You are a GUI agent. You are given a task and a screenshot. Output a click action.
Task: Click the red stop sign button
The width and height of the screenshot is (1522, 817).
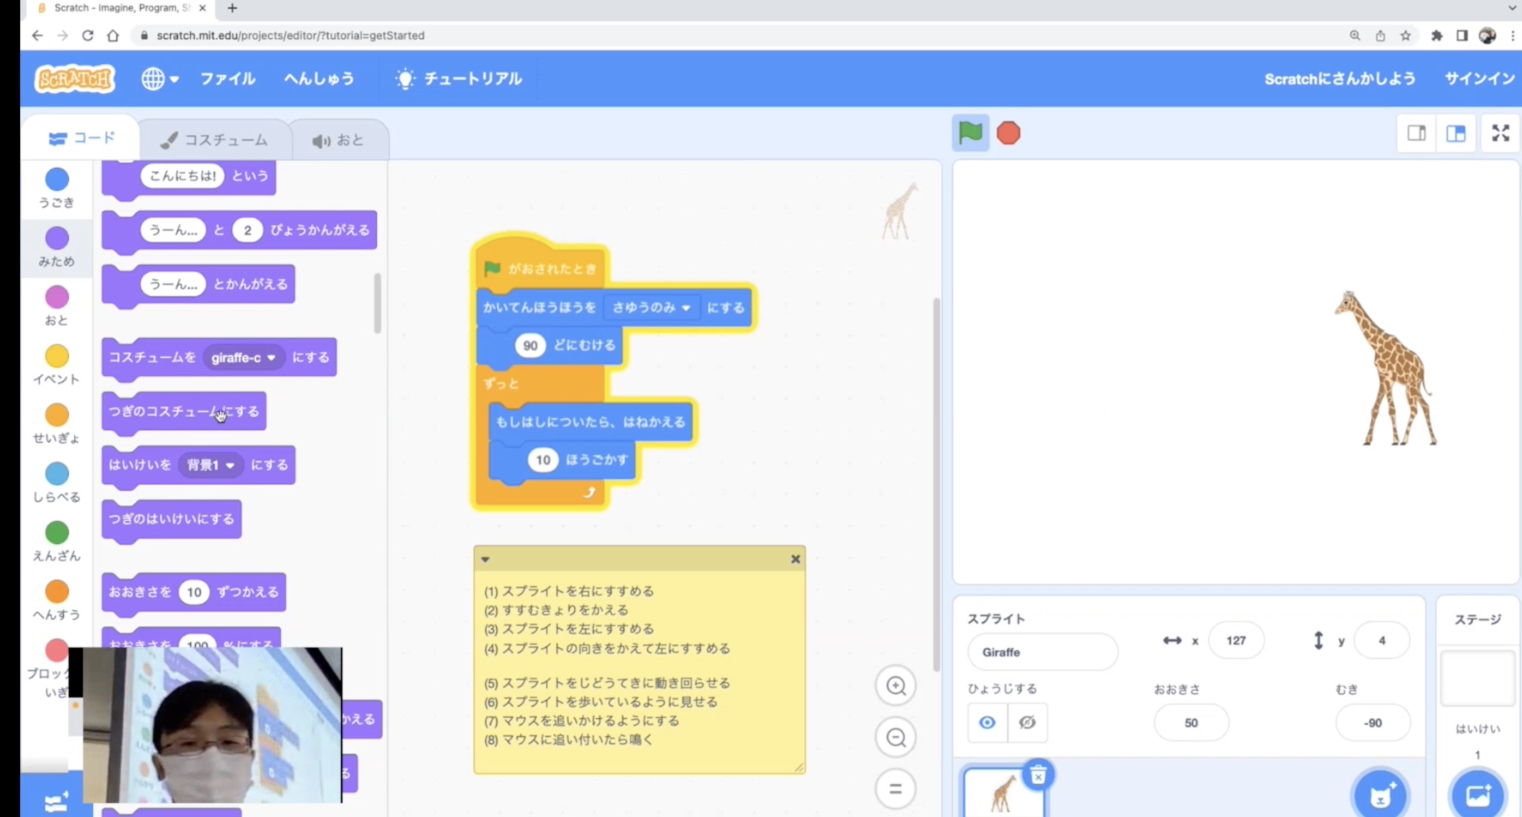point(1008,133)
